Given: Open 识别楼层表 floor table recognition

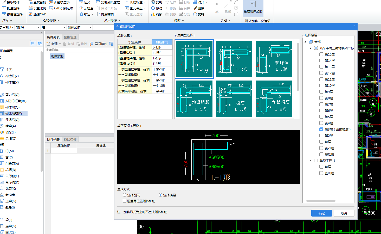Looking at the screenshot, I should coord(60,2).
